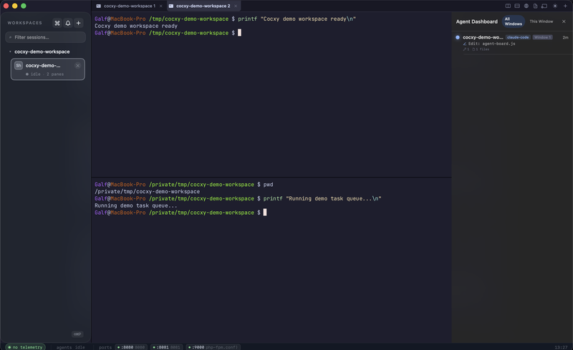This screenshot has height=350, width=573.
Task: Toggle the no telemetry status pill
Action: 26,346
